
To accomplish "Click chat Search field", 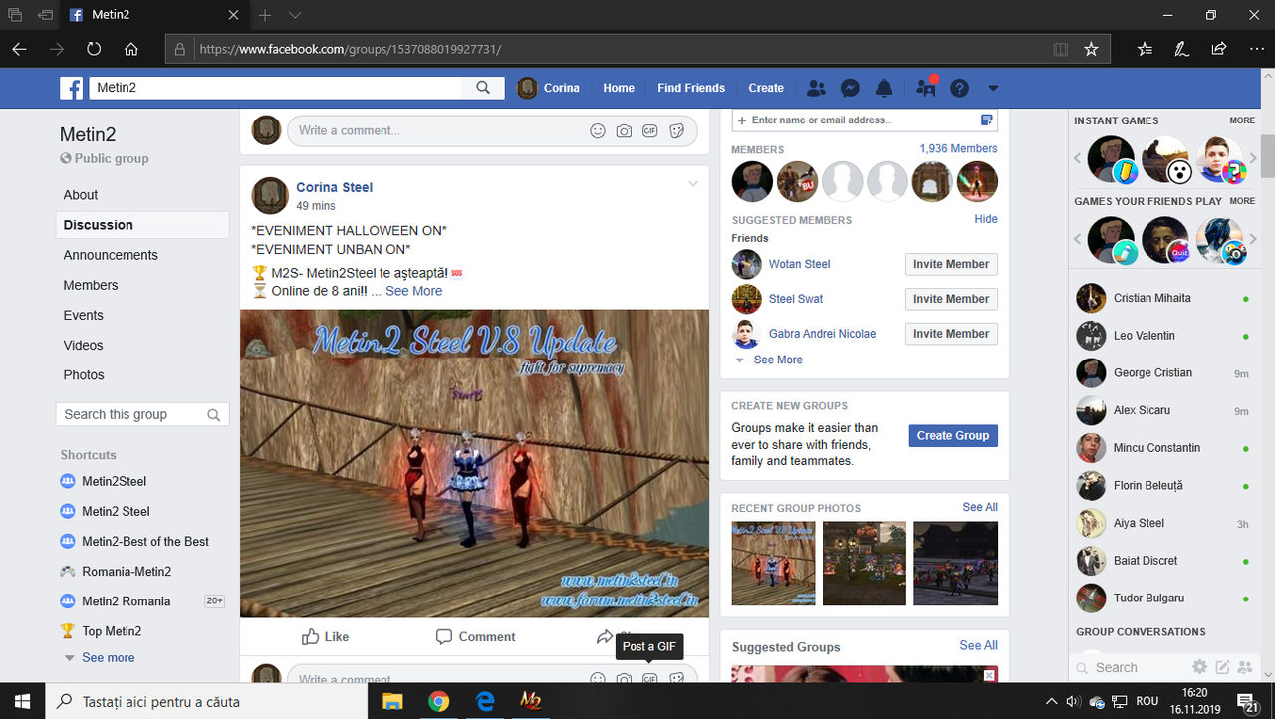I will [1132, 668].
